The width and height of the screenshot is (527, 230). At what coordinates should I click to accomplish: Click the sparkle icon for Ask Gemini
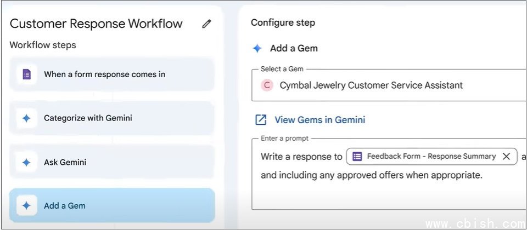coord(26,162)
